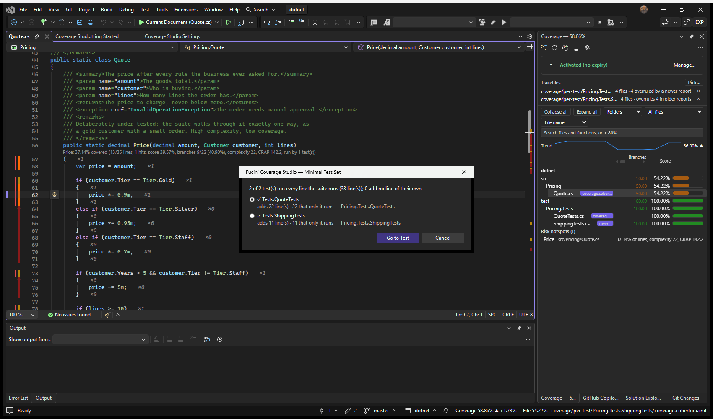Screen dimensions: 713x419
Task: Open coverage report folder icon in Coverage panel
Action: pyautogui.click(x=544, y=48)
